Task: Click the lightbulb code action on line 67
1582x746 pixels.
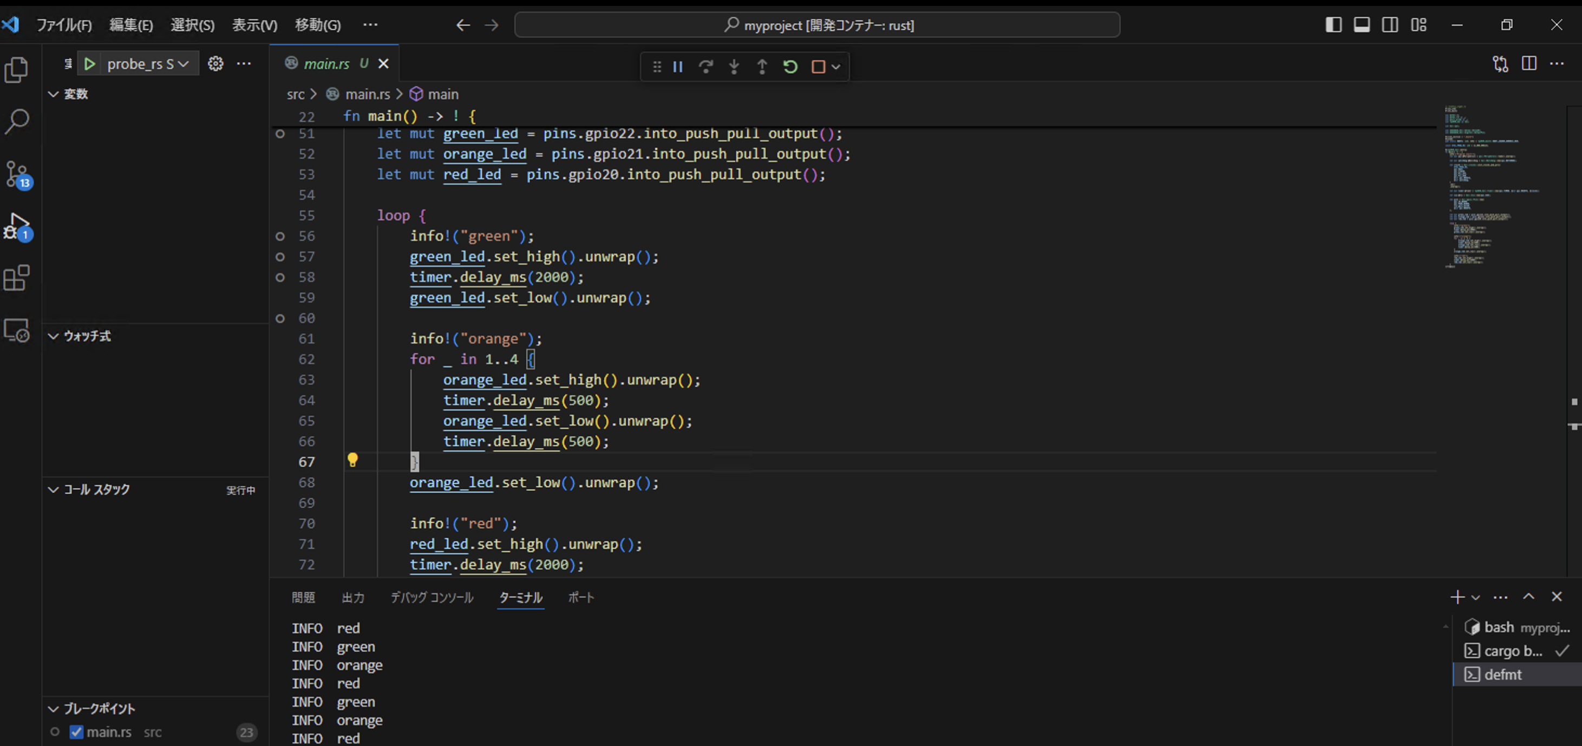Action: coord(352,460)
